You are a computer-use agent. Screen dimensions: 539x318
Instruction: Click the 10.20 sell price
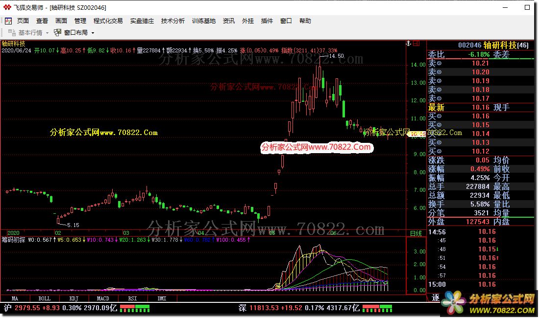480,72
